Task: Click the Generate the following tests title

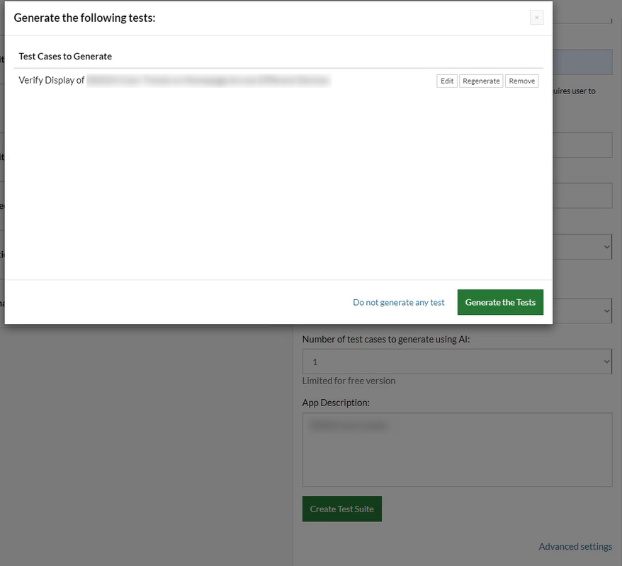Action: pyautogui.click(x=84, y=18)
